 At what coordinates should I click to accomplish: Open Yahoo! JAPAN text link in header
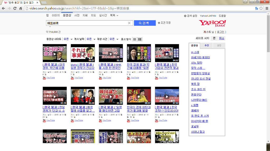click(x=208, y=16)
